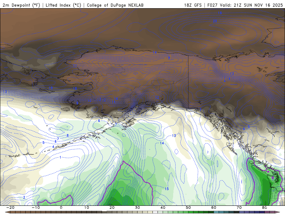Viewport: 285px width, 214px height.
Task: Click the "F027" forecast hour text
Action: (212, 5)
